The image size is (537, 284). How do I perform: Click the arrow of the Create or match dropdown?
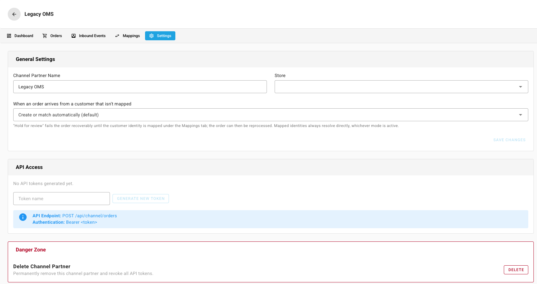(521, 115)
